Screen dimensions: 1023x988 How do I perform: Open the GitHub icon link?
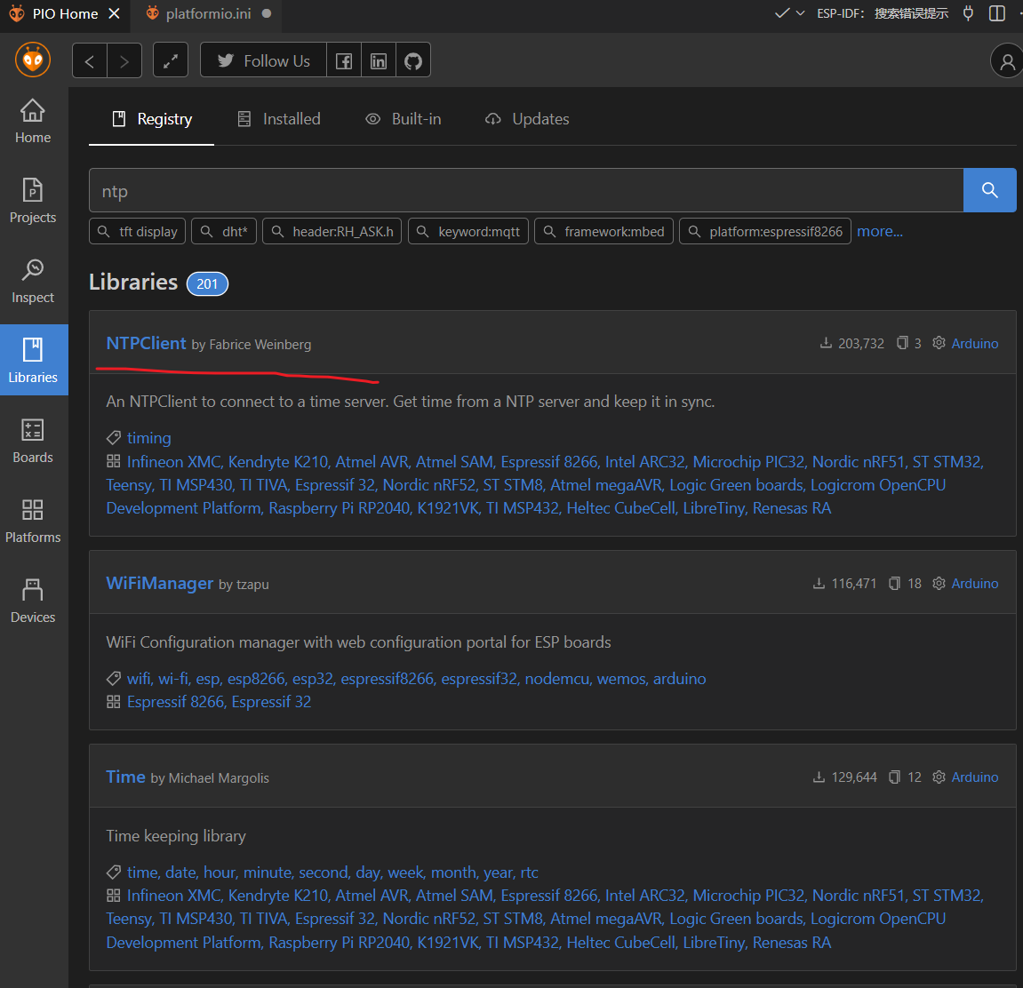click(x=413, y=61)
